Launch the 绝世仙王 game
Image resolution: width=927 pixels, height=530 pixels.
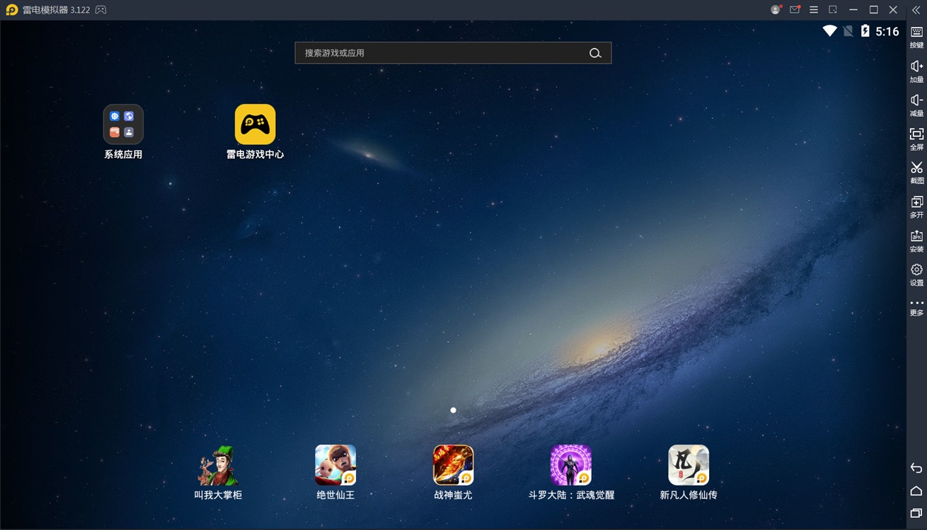(335, 465)
